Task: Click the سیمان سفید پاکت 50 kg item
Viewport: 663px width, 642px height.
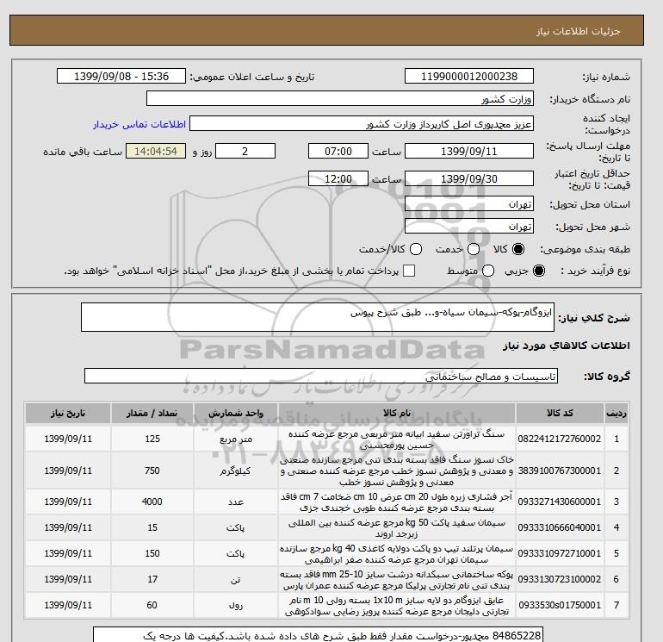Action: point(397,527)
